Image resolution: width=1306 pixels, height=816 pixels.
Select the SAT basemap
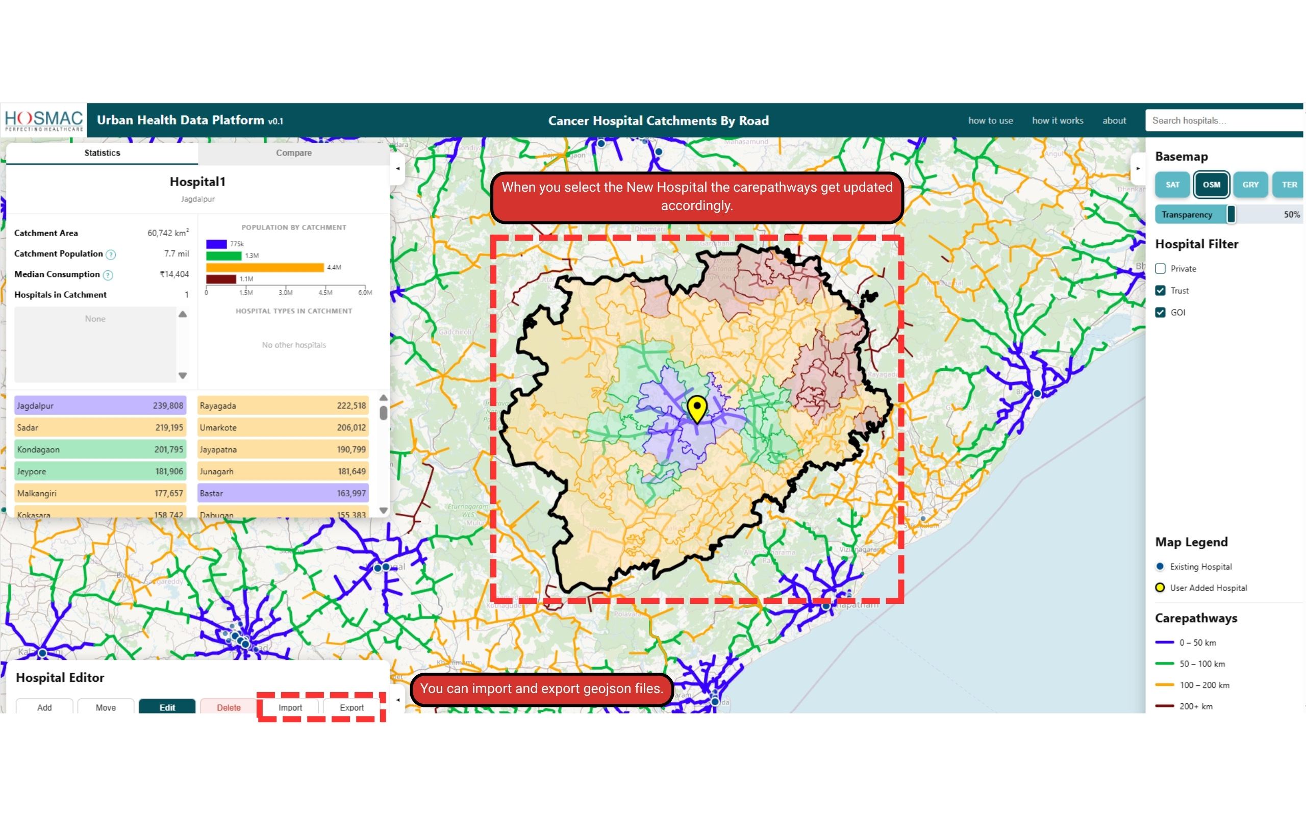click(1172, 185)
